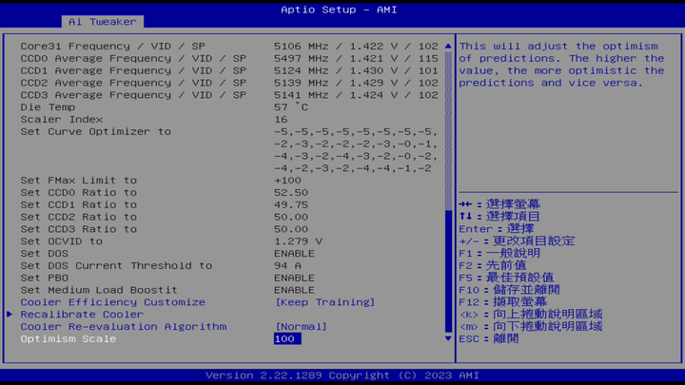Click the scroll down arrow of the settings list
Image resolution: width=685 pixels, height=385 pixels.
tap(448, 338)
